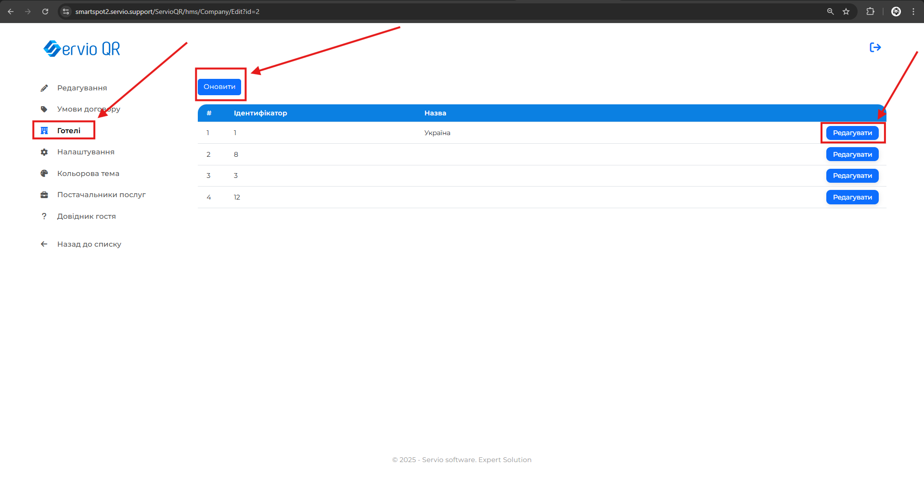Click the gear icon beside Налаштування
924x477 pixels.
tap(44, 152)
